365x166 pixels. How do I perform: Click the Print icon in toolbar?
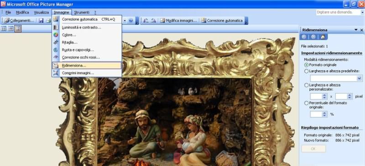48,21
